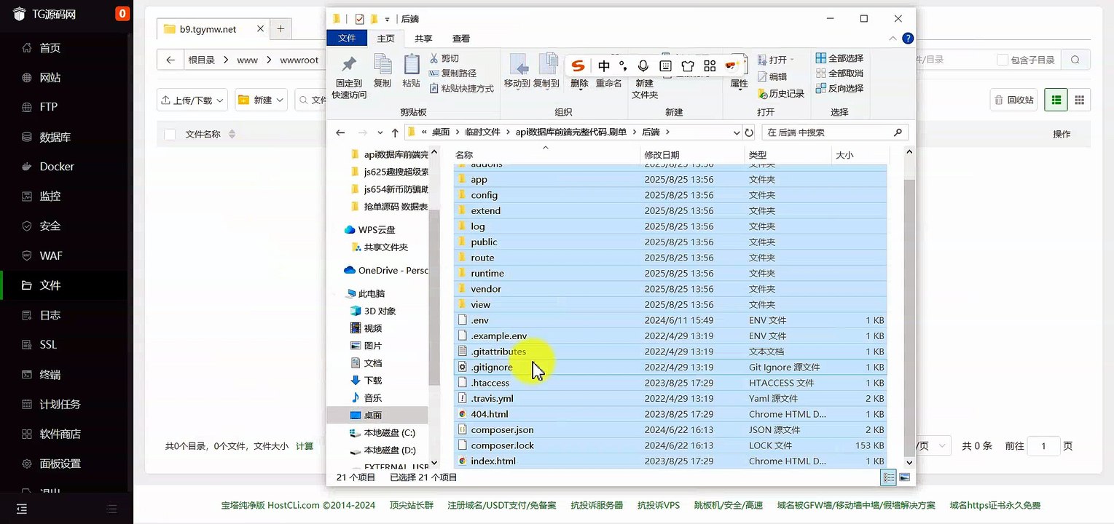This screenshot has height=524, width=1114.
Task: Open the 打开 dropdown in ribbon
Action: click(792, 60)
